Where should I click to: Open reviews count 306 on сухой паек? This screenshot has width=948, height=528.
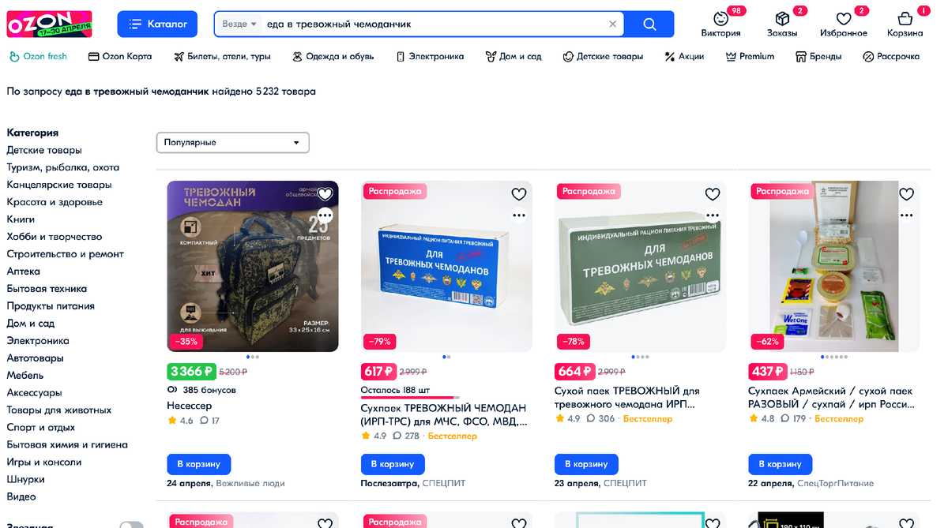point(600,419)
